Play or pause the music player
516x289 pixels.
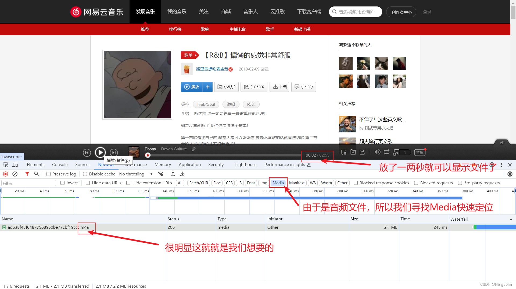[100, 153]
